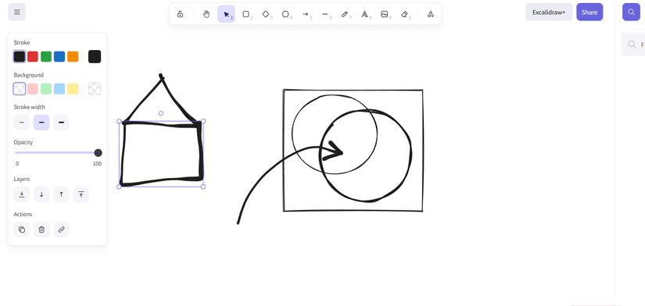
Task: Select the Draw pencil tool
Action: click(345, 14)
